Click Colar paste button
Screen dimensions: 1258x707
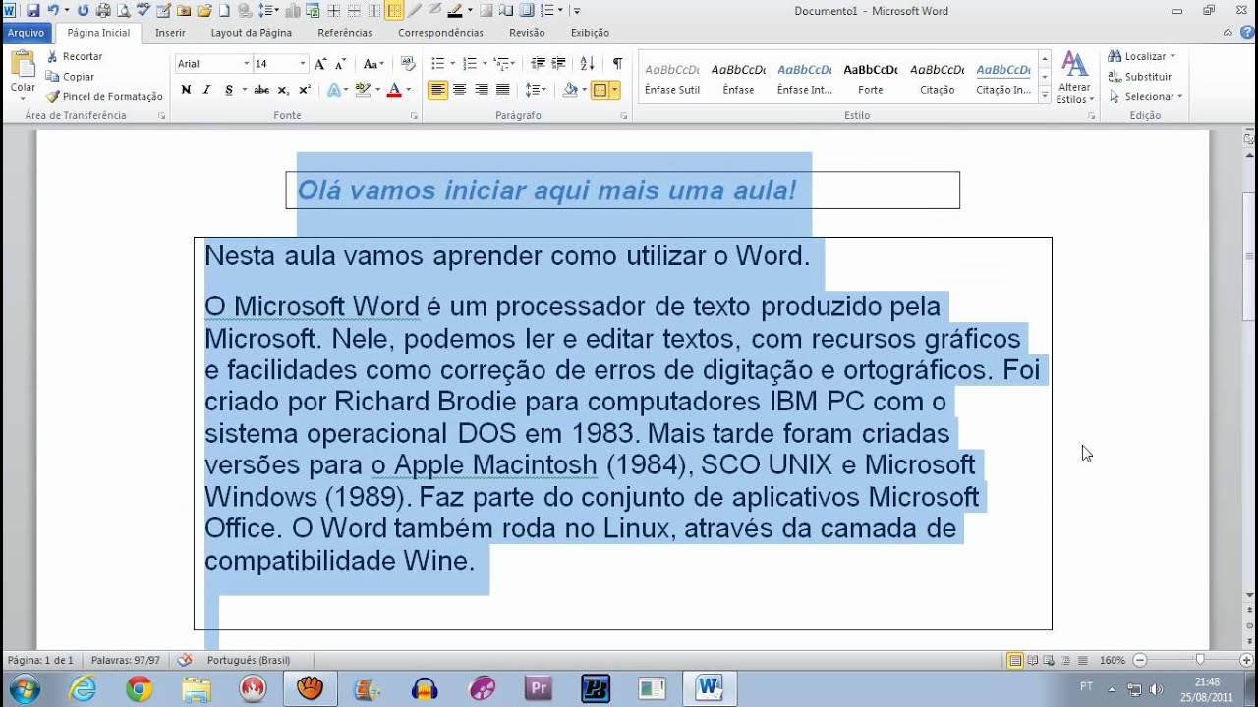point(24,77)
